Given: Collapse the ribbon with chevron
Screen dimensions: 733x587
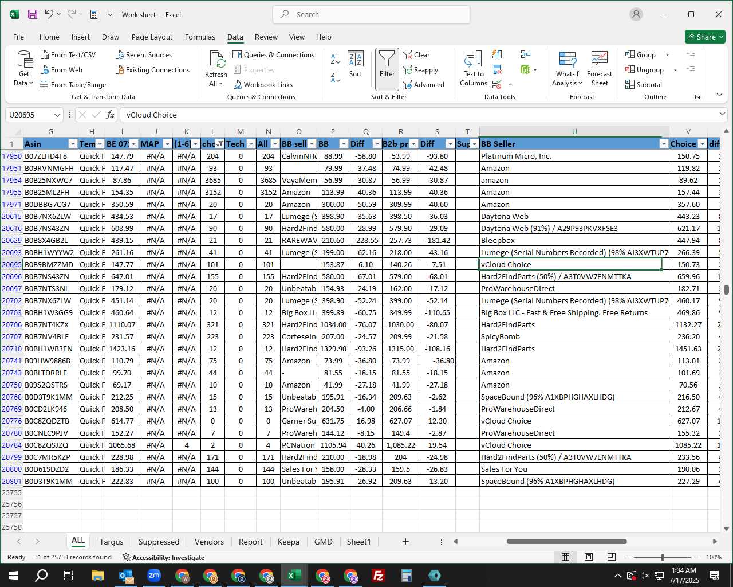Looking at the screenshot, I should point(719,95).
